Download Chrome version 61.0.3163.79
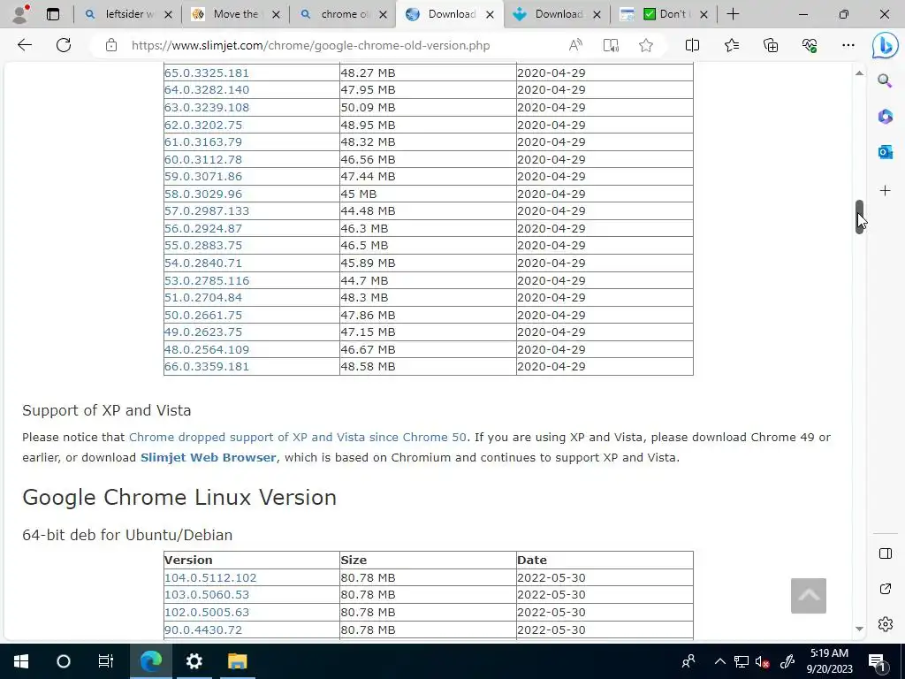Image resolution: width=905 pixels, height=679 pixels. point(203,142)
